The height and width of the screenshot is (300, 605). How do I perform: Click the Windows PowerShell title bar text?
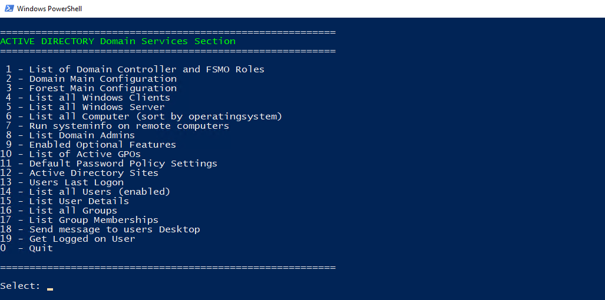[49, 9]
